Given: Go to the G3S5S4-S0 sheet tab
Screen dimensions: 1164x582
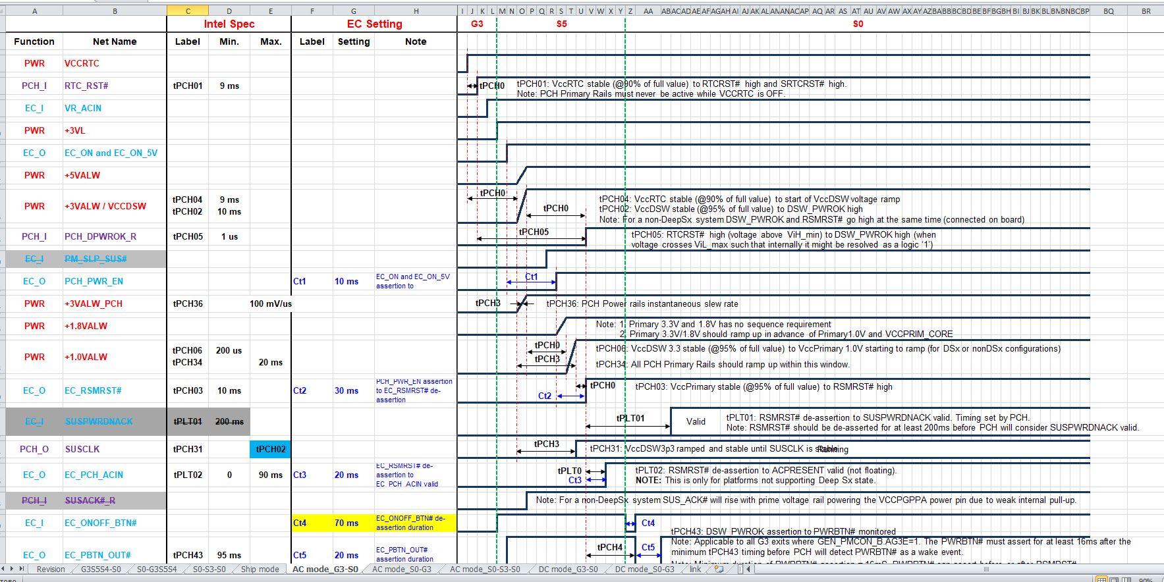Looking at the screenshot, I should click(x=101, y=569).
